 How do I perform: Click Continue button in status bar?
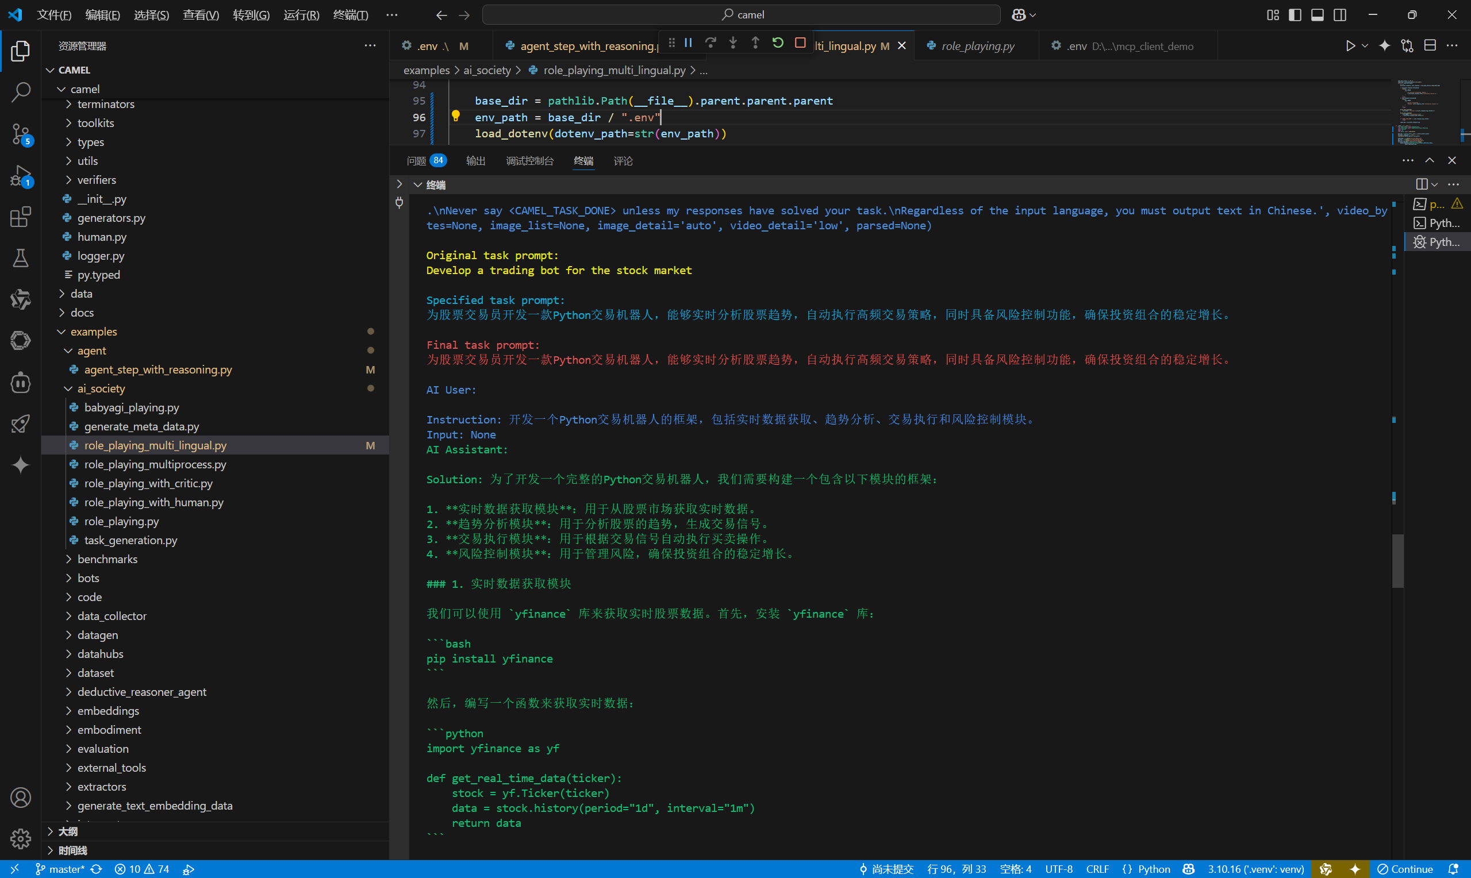1405,869
